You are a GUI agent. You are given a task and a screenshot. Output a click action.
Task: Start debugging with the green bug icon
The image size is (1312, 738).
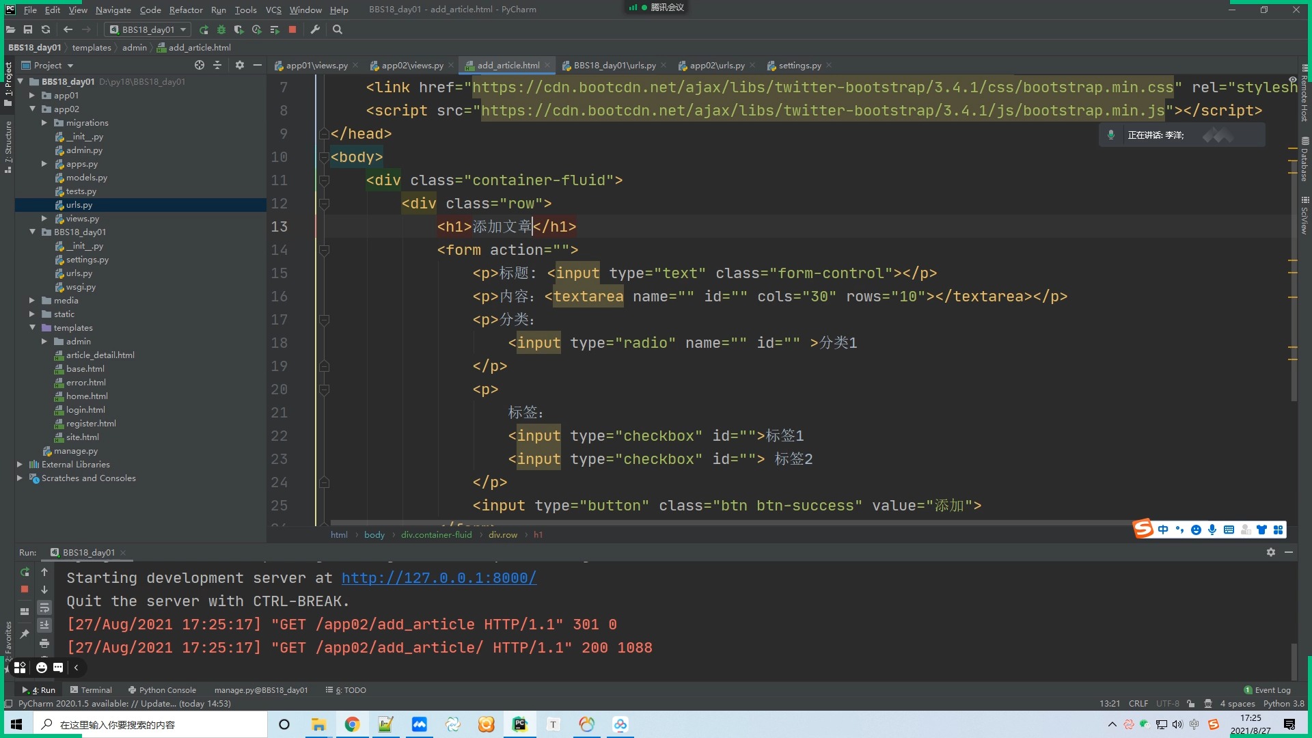pos(221,29)
